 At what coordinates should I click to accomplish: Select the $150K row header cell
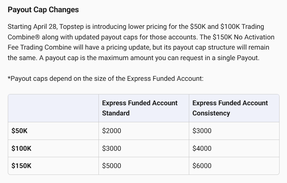[x=53, y=166]
